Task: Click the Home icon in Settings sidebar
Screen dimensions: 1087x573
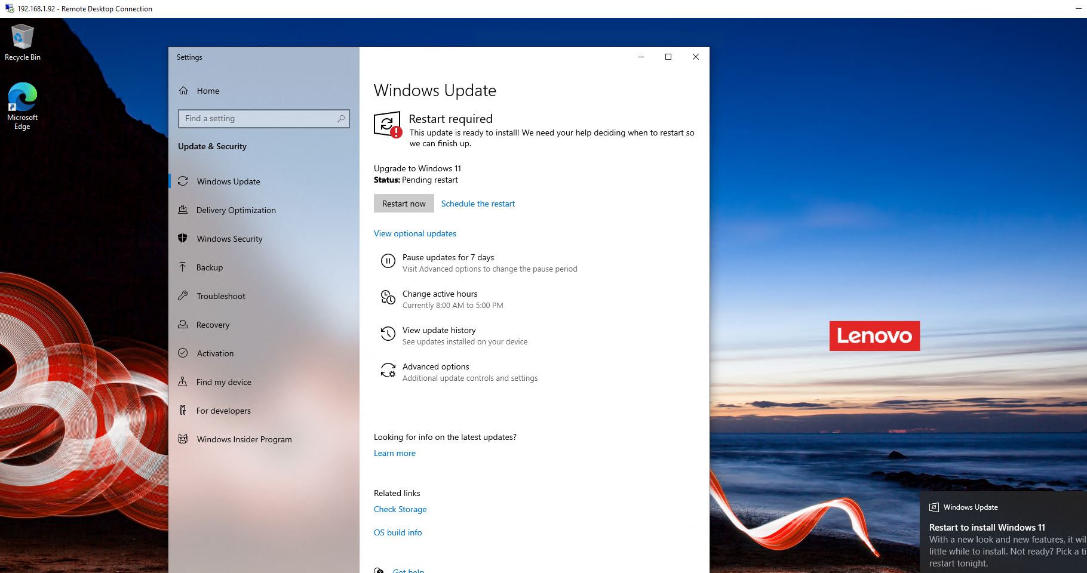Action: click(183, 91)
